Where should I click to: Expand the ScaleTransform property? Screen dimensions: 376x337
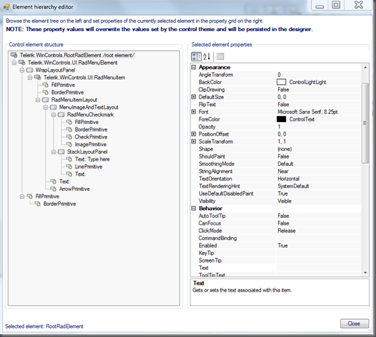click(x=194, y=141)
